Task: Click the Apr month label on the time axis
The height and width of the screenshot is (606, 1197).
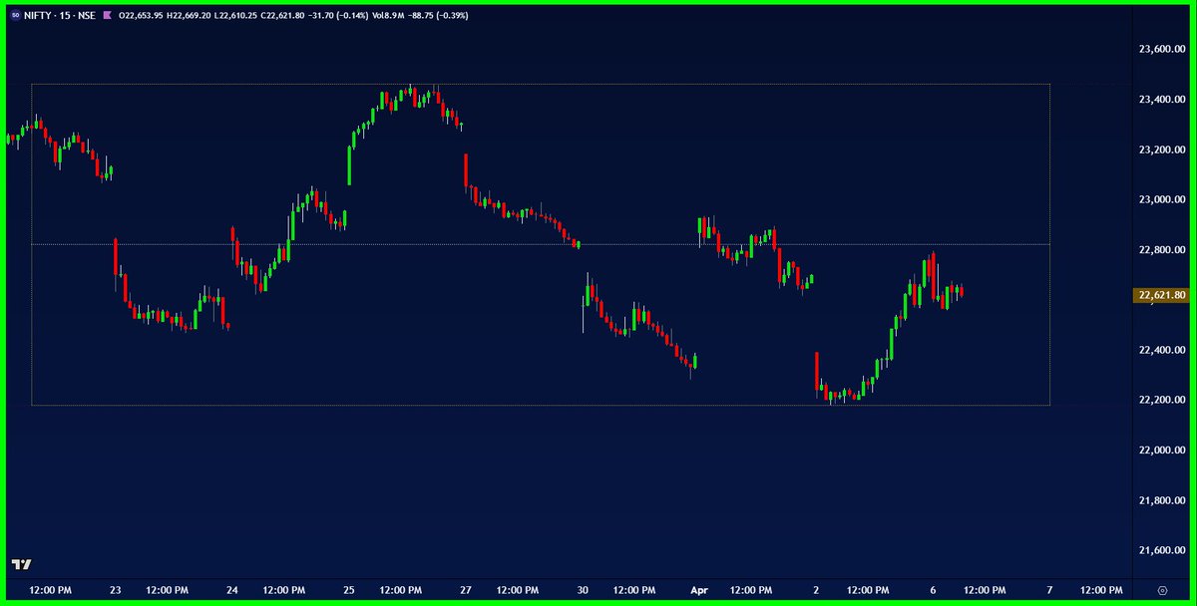Action: [699, 591]
